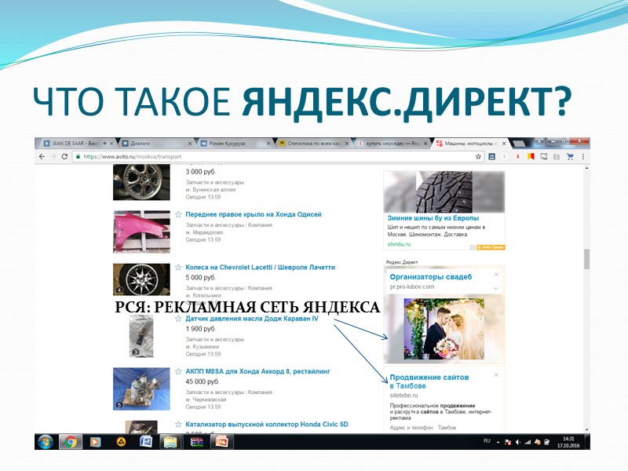Open the Продвижение сайтов в Тамбове ad
The width and height of the screenshot is (628, 471).
[x=429, y=382]
